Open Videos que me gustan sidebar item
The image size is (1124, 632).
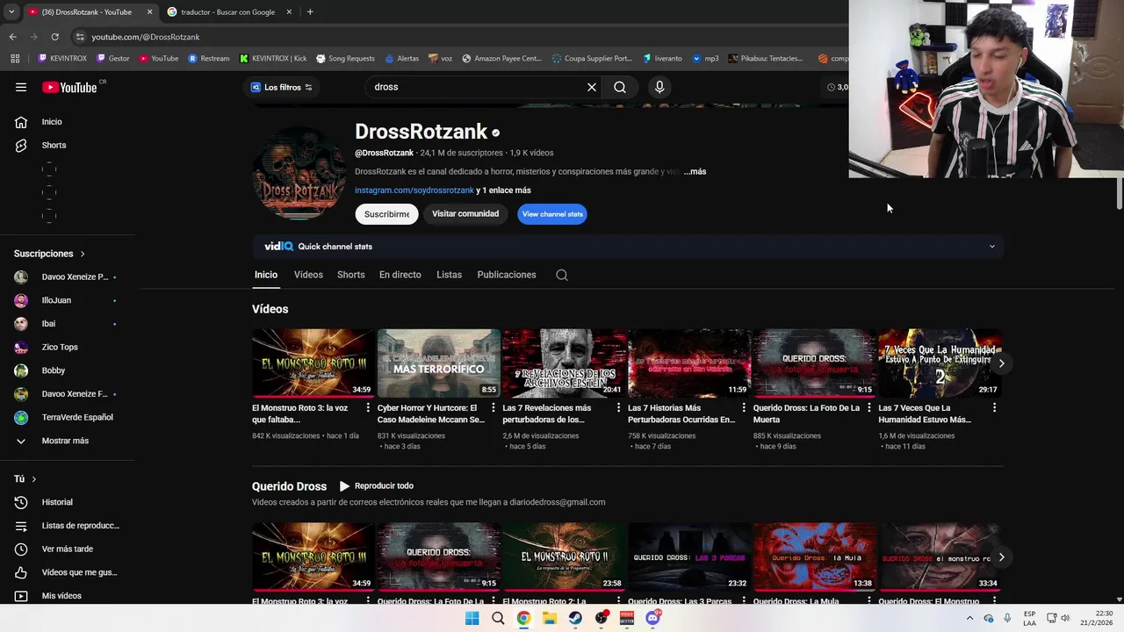pos(68,572)
